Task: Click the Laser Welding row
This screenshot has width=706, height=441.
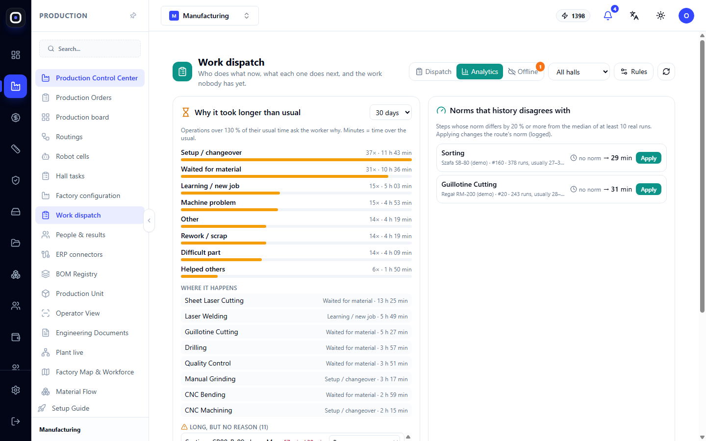Action: [296, 317]
